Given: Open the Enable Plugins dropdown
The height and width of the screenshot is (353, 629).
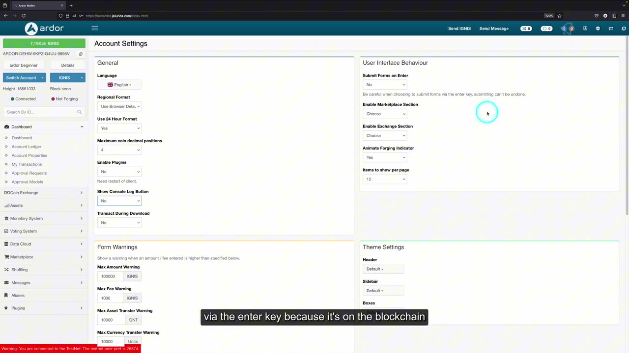Looking at the screenshot, I should point(119,172).
